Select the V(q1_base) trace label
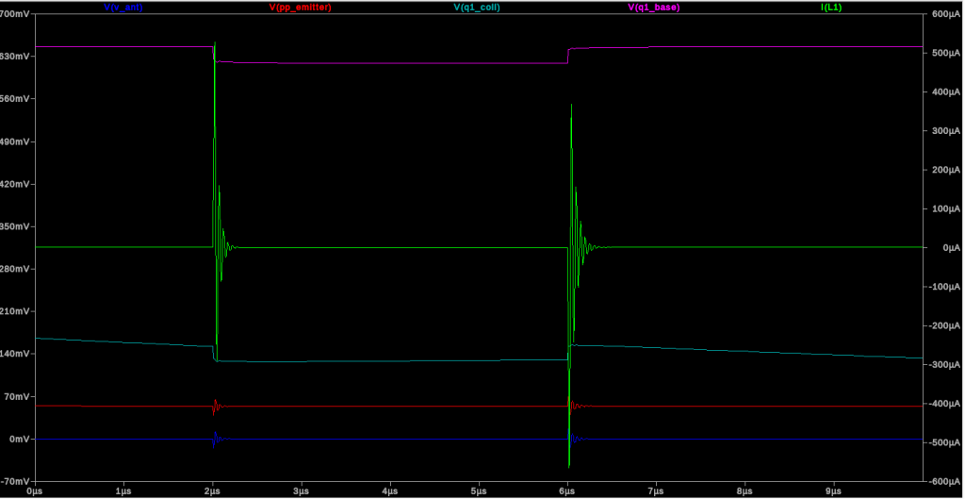Image resolution: width=965 pixels, height=499 pixels. pos(655,8)
